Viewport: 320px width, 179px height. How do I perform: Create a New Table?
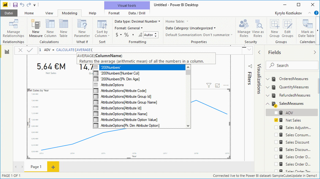coord(63,28)
